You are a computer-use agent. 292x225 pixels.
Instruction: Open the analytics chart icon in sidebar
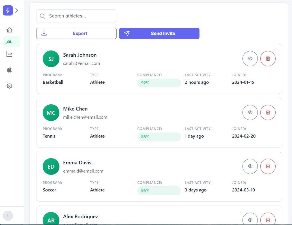coord(9,54)
